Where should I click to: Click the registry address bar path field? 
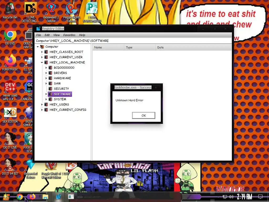click(133, 41)
